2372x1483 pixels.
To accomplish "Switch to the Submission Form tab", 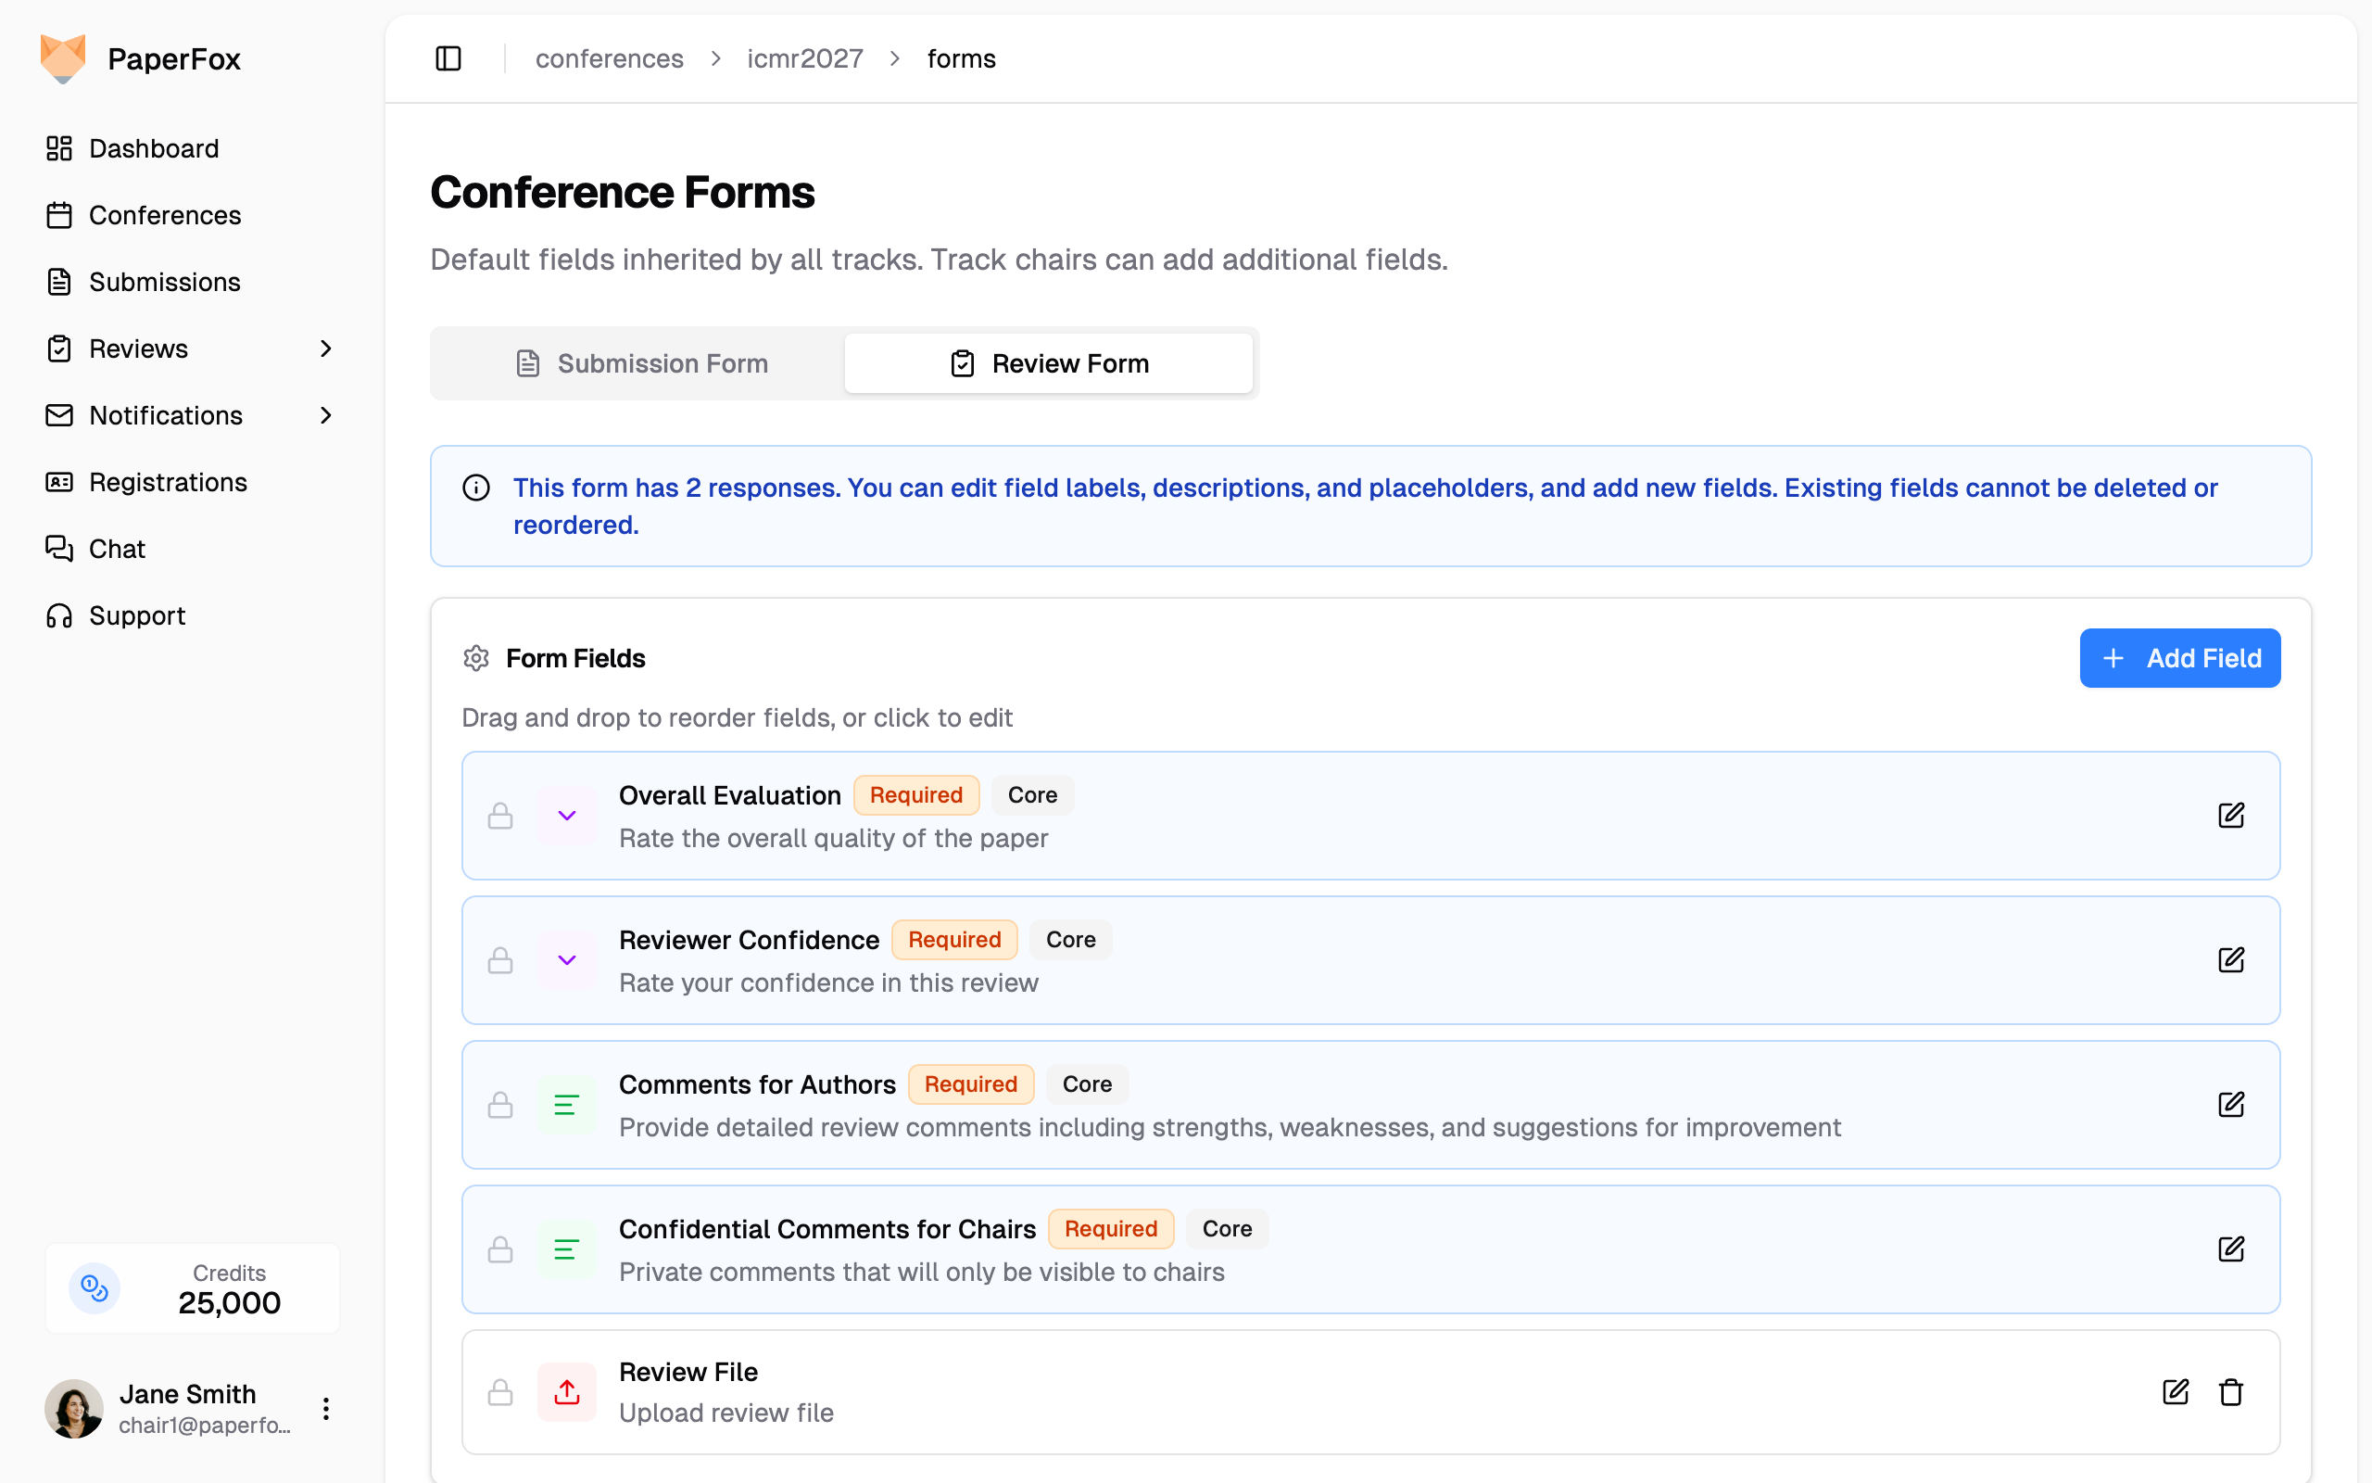I will click(641, 363).
